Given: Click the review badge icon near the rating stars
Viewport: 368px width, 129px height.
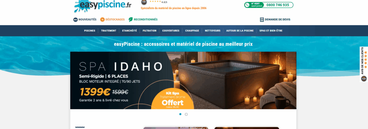Looking at the screenshot, I should pos(144,2).
